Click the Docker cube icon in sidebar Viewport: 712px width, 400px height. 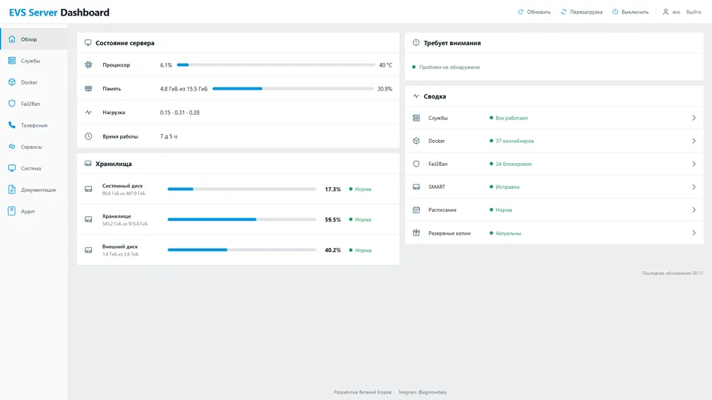12,82
